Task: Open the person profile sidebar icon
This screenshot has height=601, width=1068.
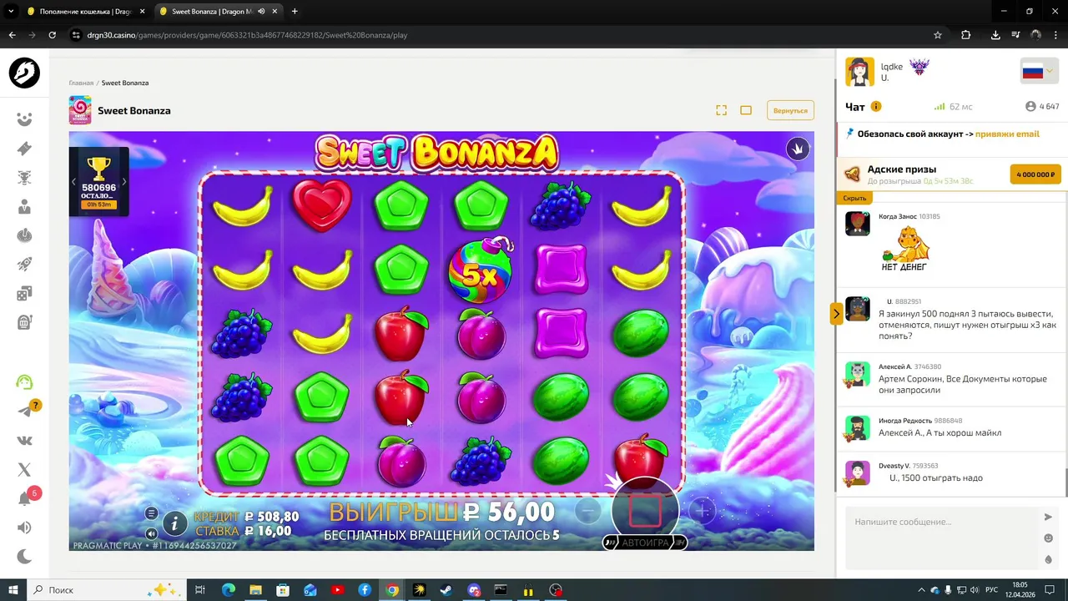Action: pyautogui.click(x=24, y=207)
